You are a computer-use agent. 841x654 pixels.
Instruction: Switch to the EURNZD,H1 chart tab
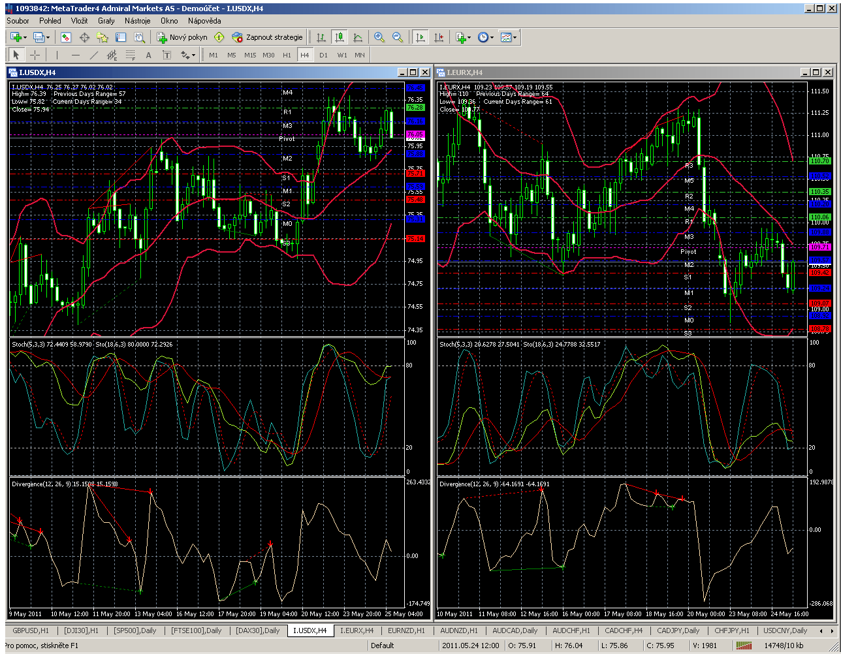coord(406,631)
